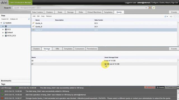
Task: Click Expand All in the Tree pane
Action: pyautogui.click(x=5, y=19)
